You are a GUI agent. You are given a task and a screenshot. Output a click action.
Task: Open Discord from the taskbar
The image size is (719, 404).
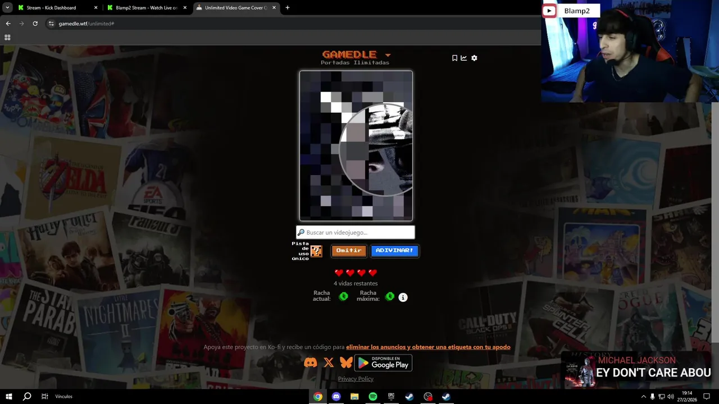336,397
